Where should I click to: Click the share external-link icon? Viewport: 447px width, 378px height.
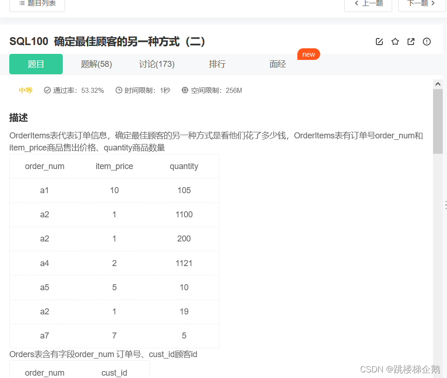(x=411, y=42)
